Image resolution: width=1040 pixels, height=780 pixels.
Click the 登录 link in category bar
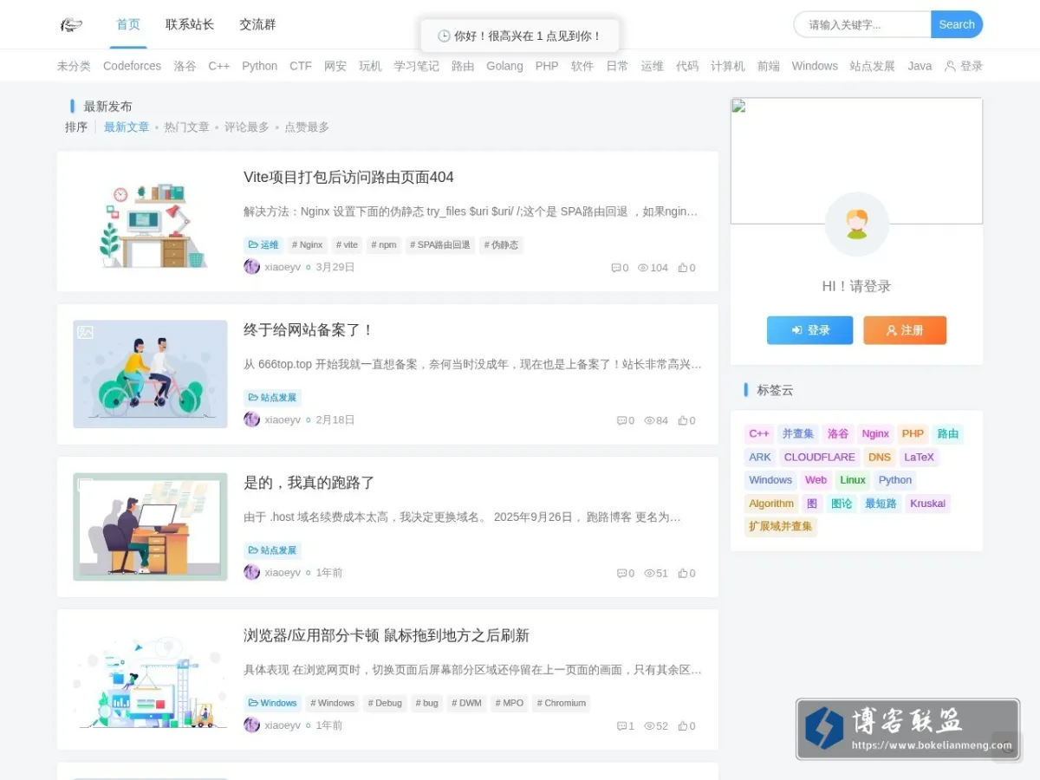pos(964,66)
